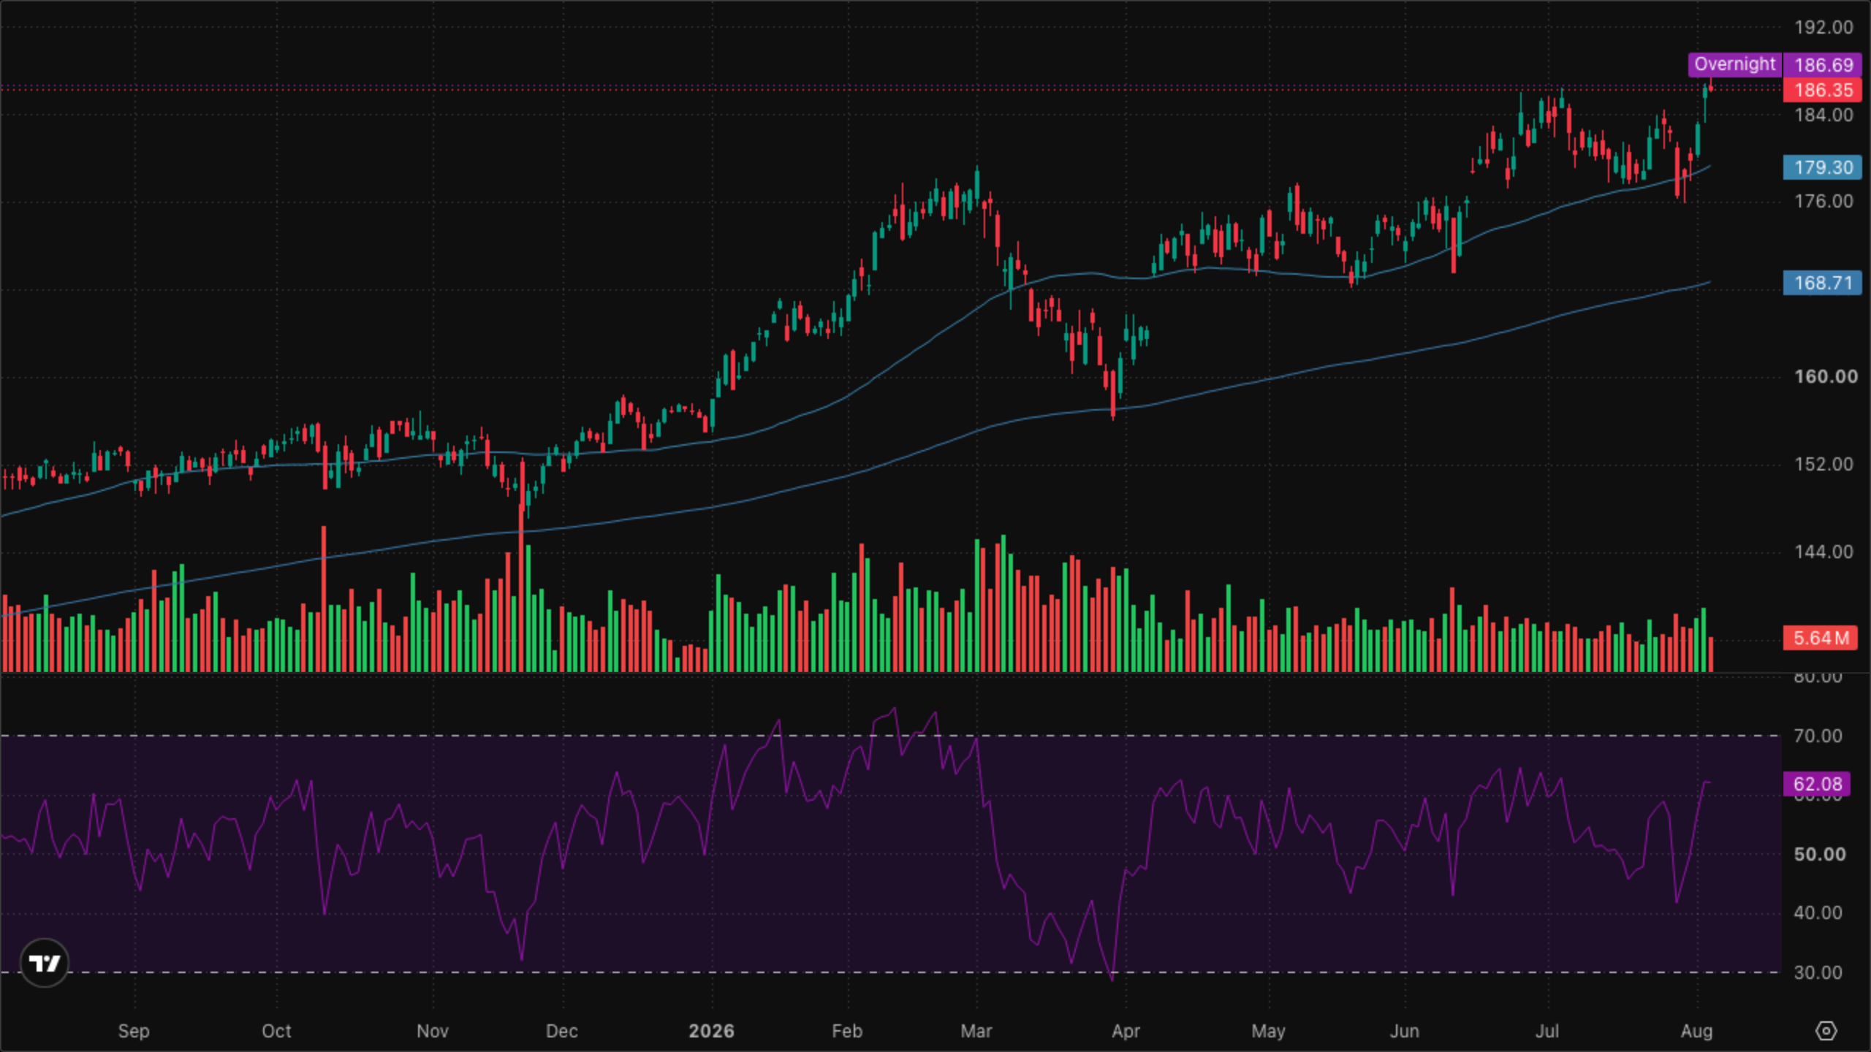Viewport: 1871px width, 1052px height.
Task: Click the 192.00 price axis tick
Action: click(1823, 28)
